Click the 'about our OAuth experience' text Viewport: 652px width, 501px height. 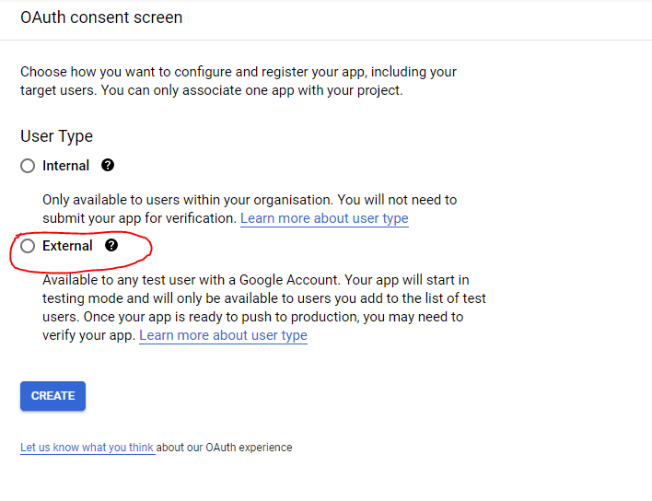click(x=225, y=448)
